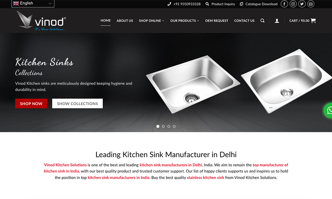This screenshot has width=332, height=199.
Task: Click the Show Collections button
Action: (77, 103)
